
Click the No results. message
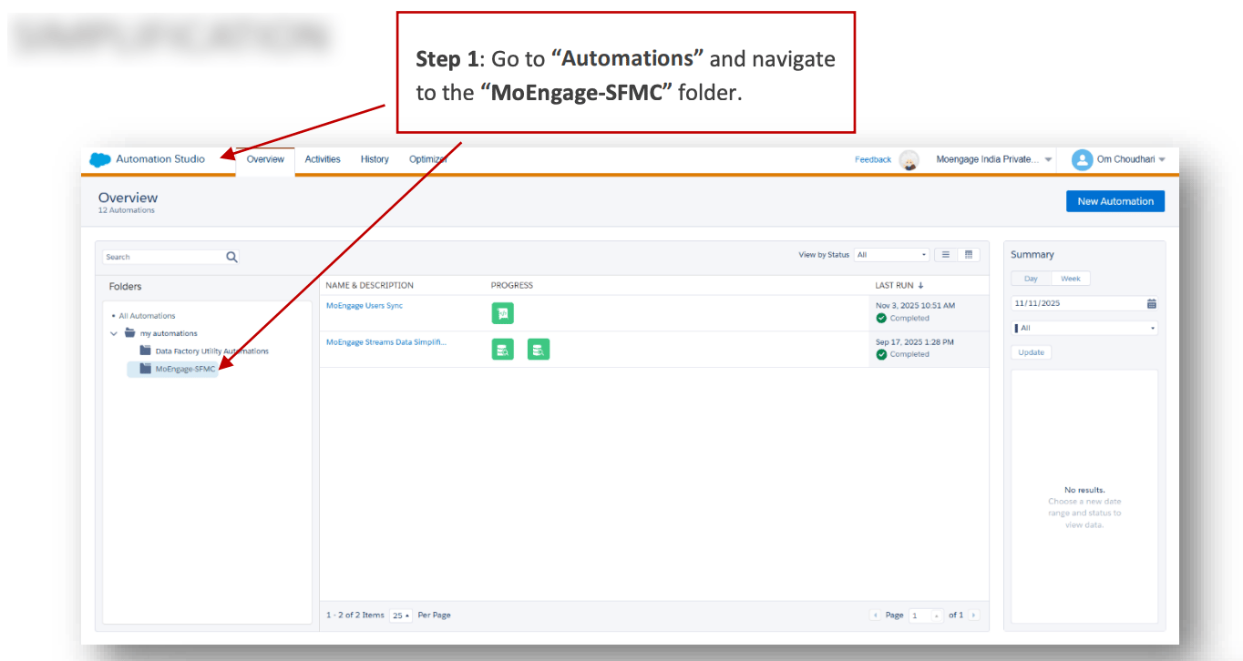[x=1084, y=490]
